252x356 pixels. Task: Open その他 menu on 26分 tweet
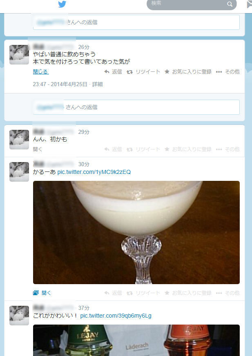(227, 72)
